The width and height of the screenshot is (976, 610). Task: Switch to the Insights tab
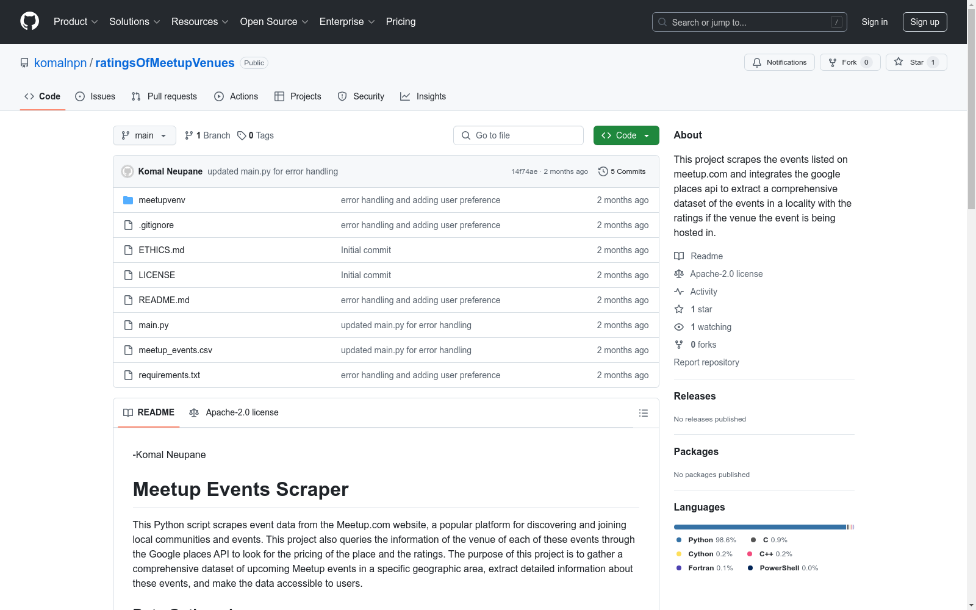pyautogui.click(x=423, y=96)
